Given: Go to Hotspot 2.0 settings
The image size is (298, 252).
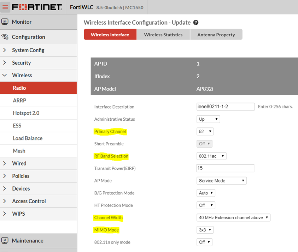Looking at the screenshot, I should click(x=26, y=113).
